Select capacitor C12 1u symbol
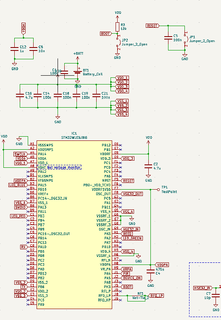The image size is (221, 320). click(x=14, y=49)
